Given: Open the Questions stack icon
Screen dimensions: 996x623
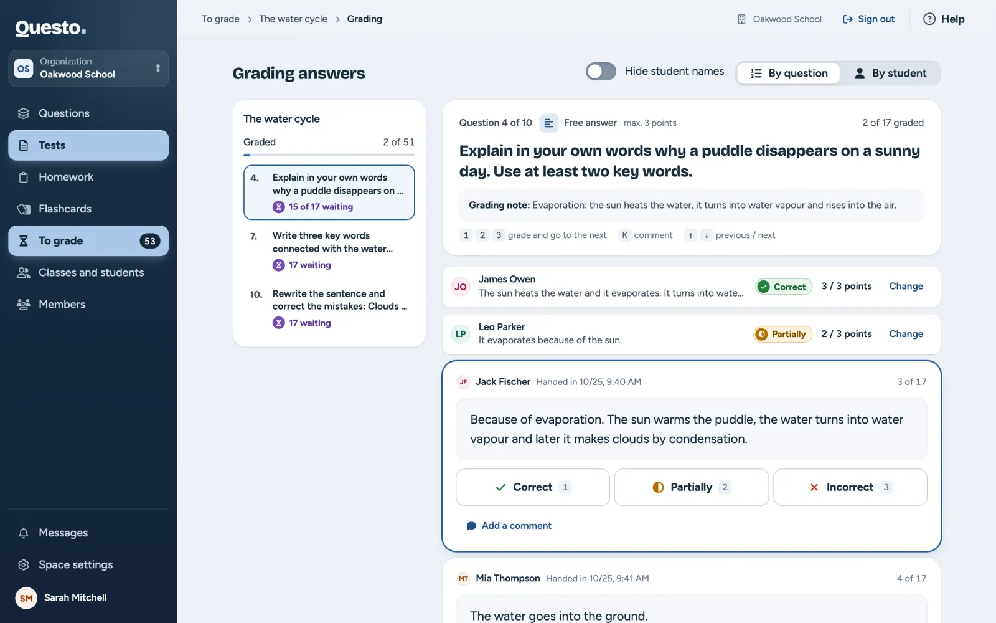Looking at the screenshot, I should click(x=24, y=113).
